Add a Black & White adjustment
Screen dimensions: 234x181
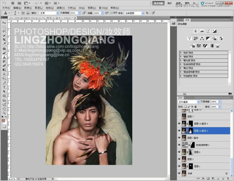pyautogui.click(x=208, y=39)
